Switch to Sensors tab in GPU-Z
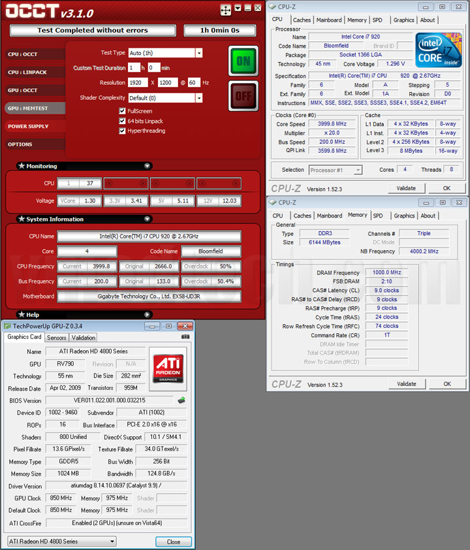 pyautogui.click(x=56, y=338)
